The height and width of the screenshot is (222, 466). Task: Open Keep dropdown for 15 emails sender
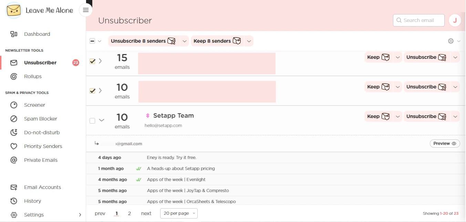[397, 57]
